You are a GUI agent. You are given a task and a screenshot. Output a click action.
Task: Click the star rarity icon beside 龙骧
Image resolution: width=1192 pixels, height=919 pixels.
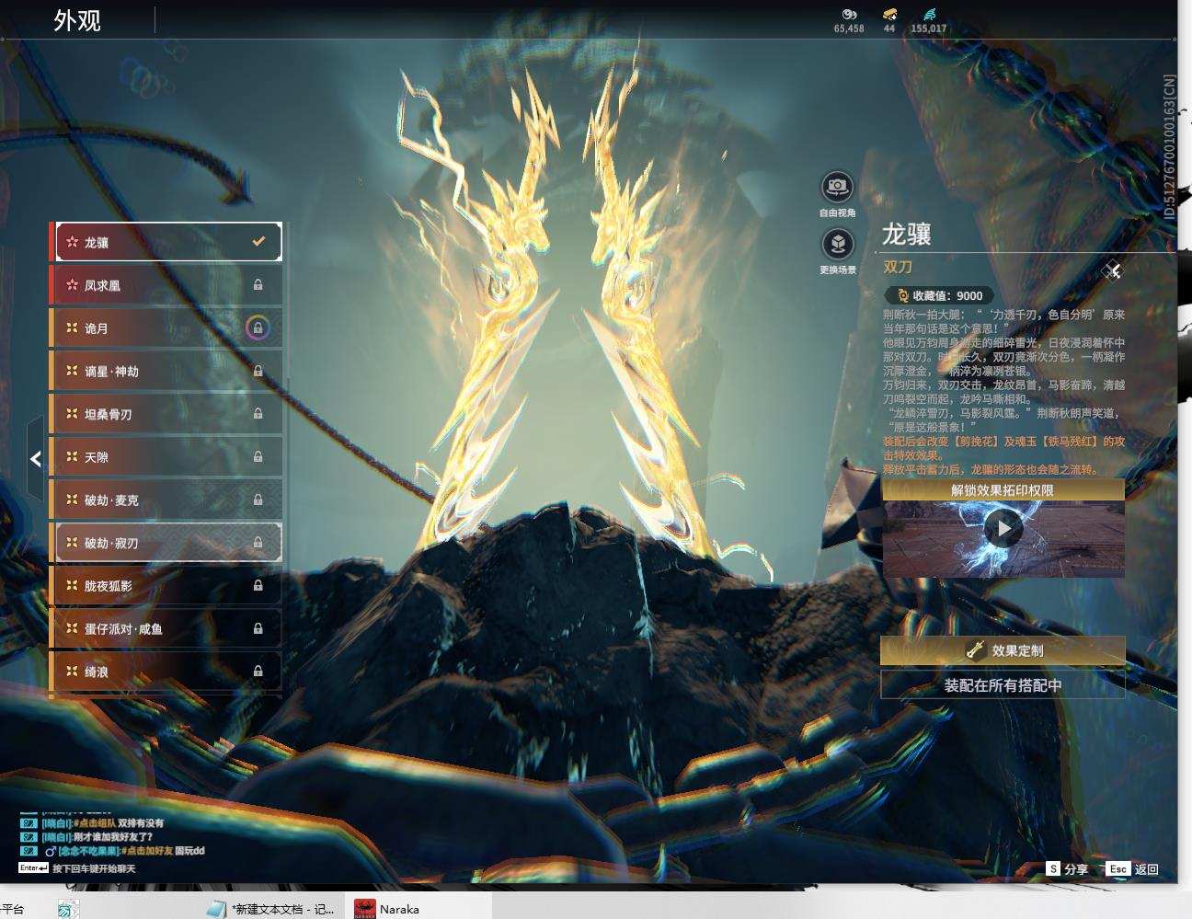[72, 242]
